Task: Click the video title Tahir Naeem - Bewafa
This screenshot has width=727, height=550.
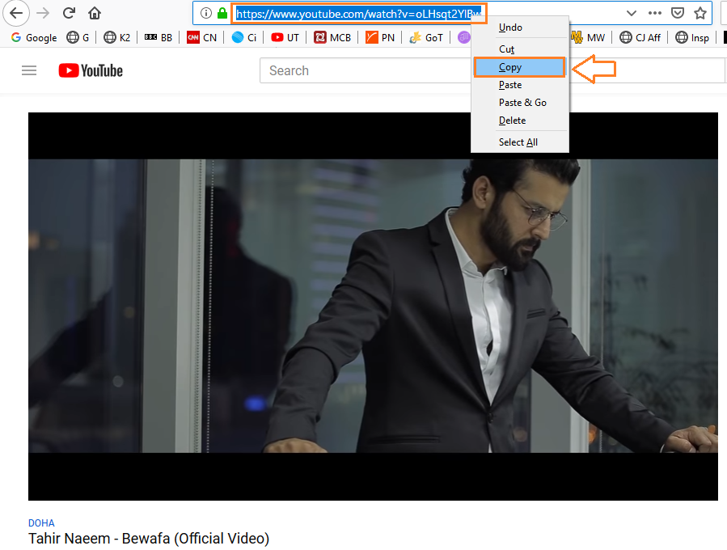Action: tap(149, 539)
